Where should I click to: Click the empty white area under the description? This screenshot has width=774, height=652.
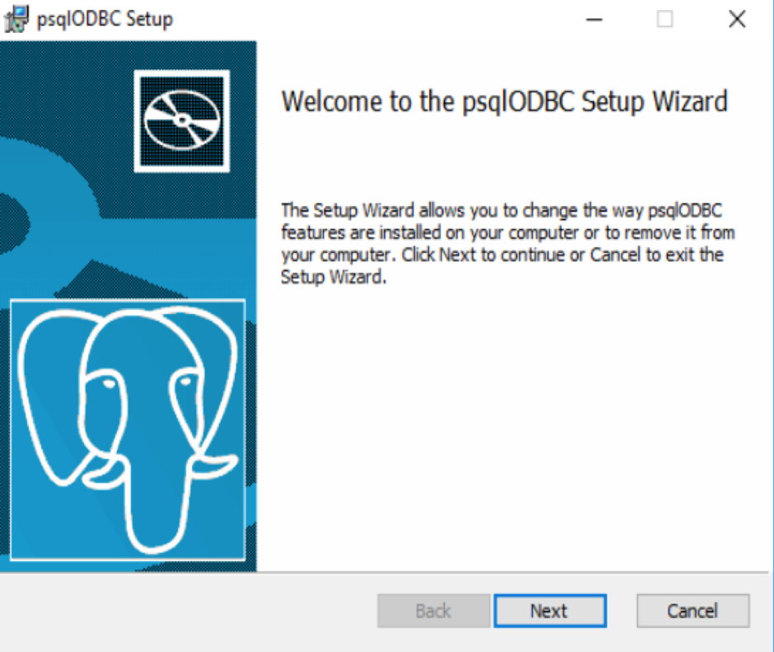coord(514,425)
